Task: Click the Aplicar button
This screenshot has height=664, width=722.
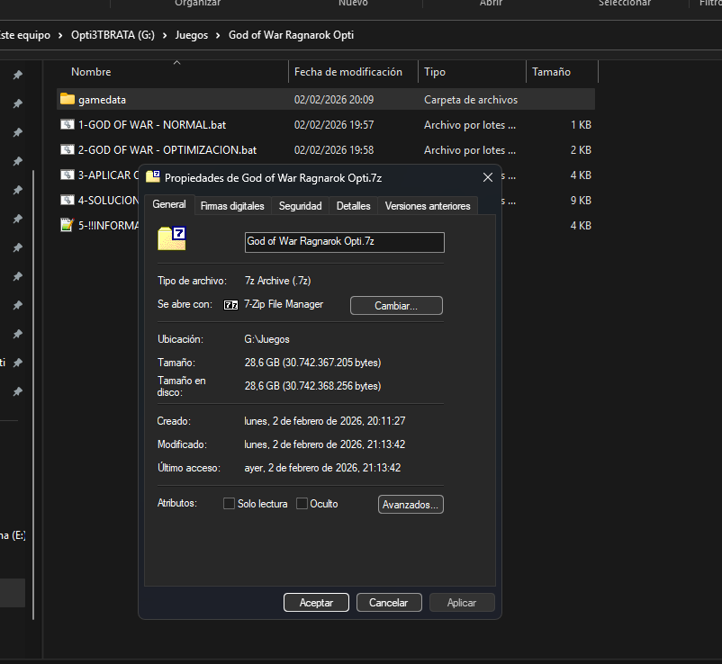Action: tap(462, 602)
